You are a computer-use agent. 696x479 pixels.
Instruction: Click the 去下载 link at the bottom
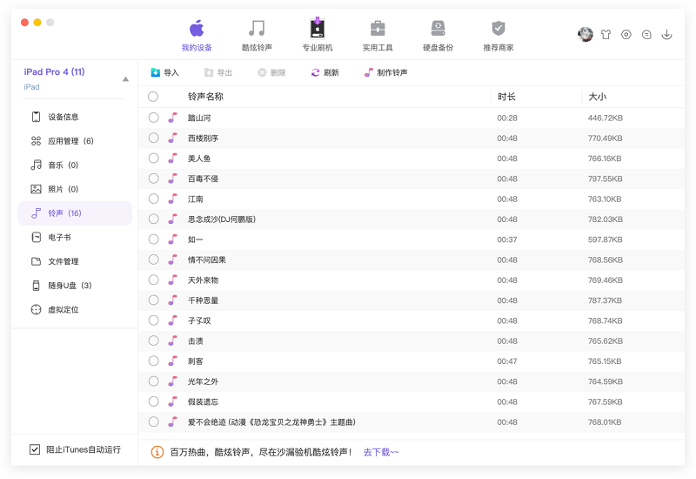380,452
